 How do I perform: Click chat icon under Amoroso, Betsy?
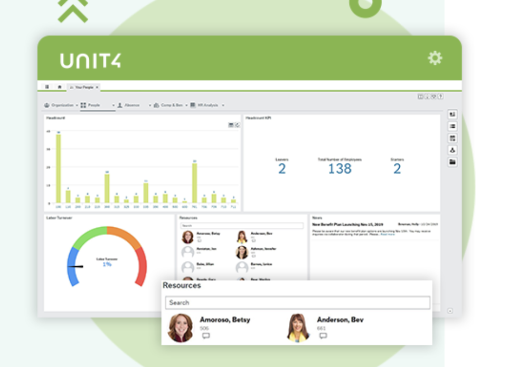click(x=206, y=336)
